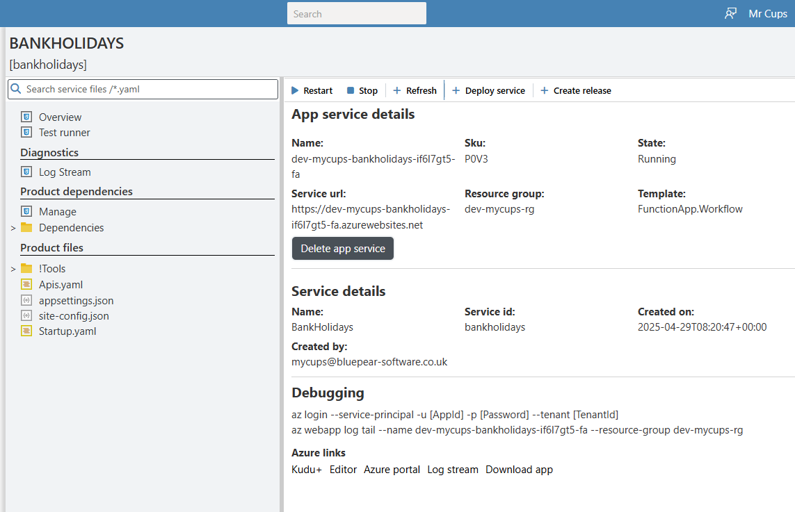Click Create release in toolbar
Image resolution: width=795 pixels, height=512 pixels.
(582, 90)
